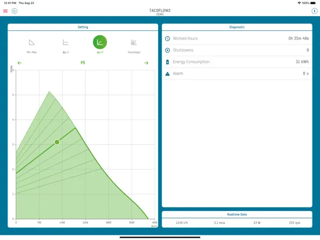Click the 233 rpm speed reading
Viewport: 320px width, 240px height.
pos(294,223)
